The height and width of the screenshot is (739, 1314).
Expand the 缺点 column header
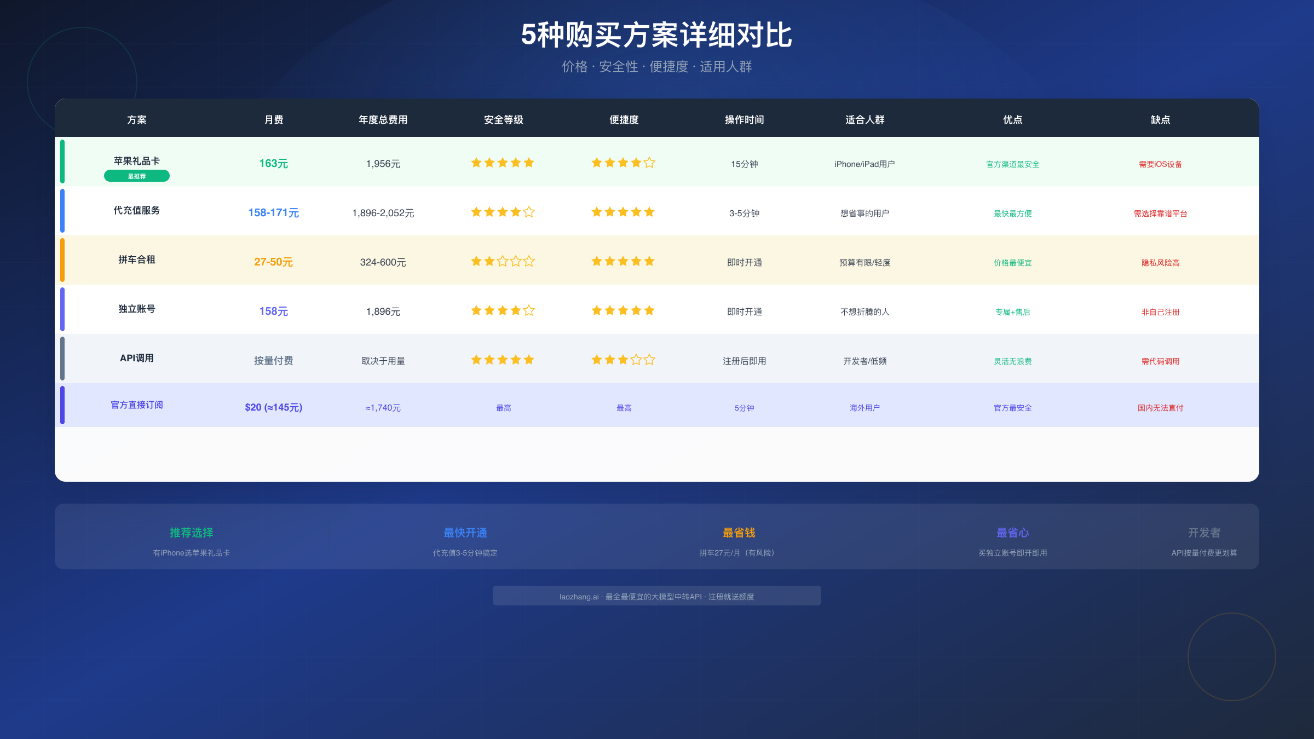click(1161, 120)
